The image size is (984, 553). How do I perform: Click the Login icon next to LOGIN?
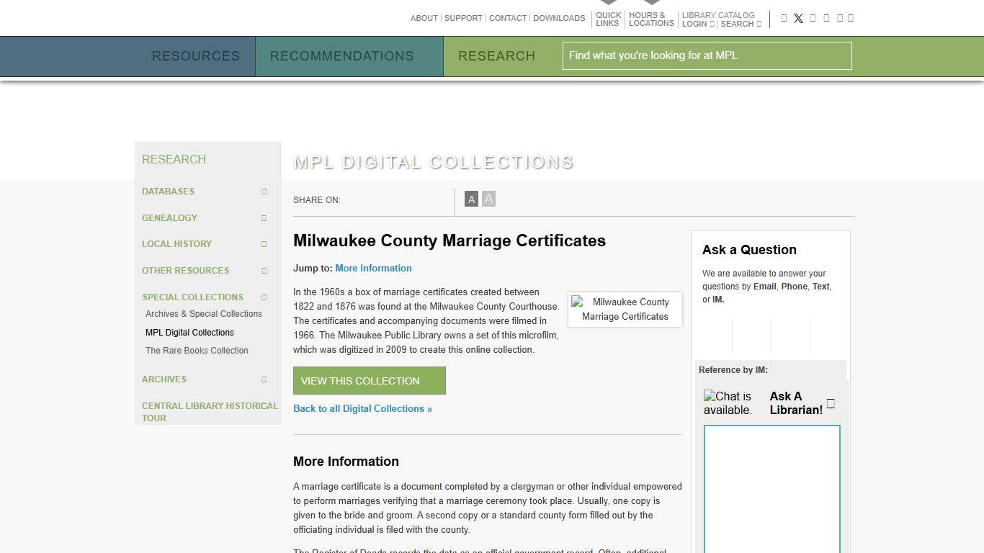(x=711, y=24)
